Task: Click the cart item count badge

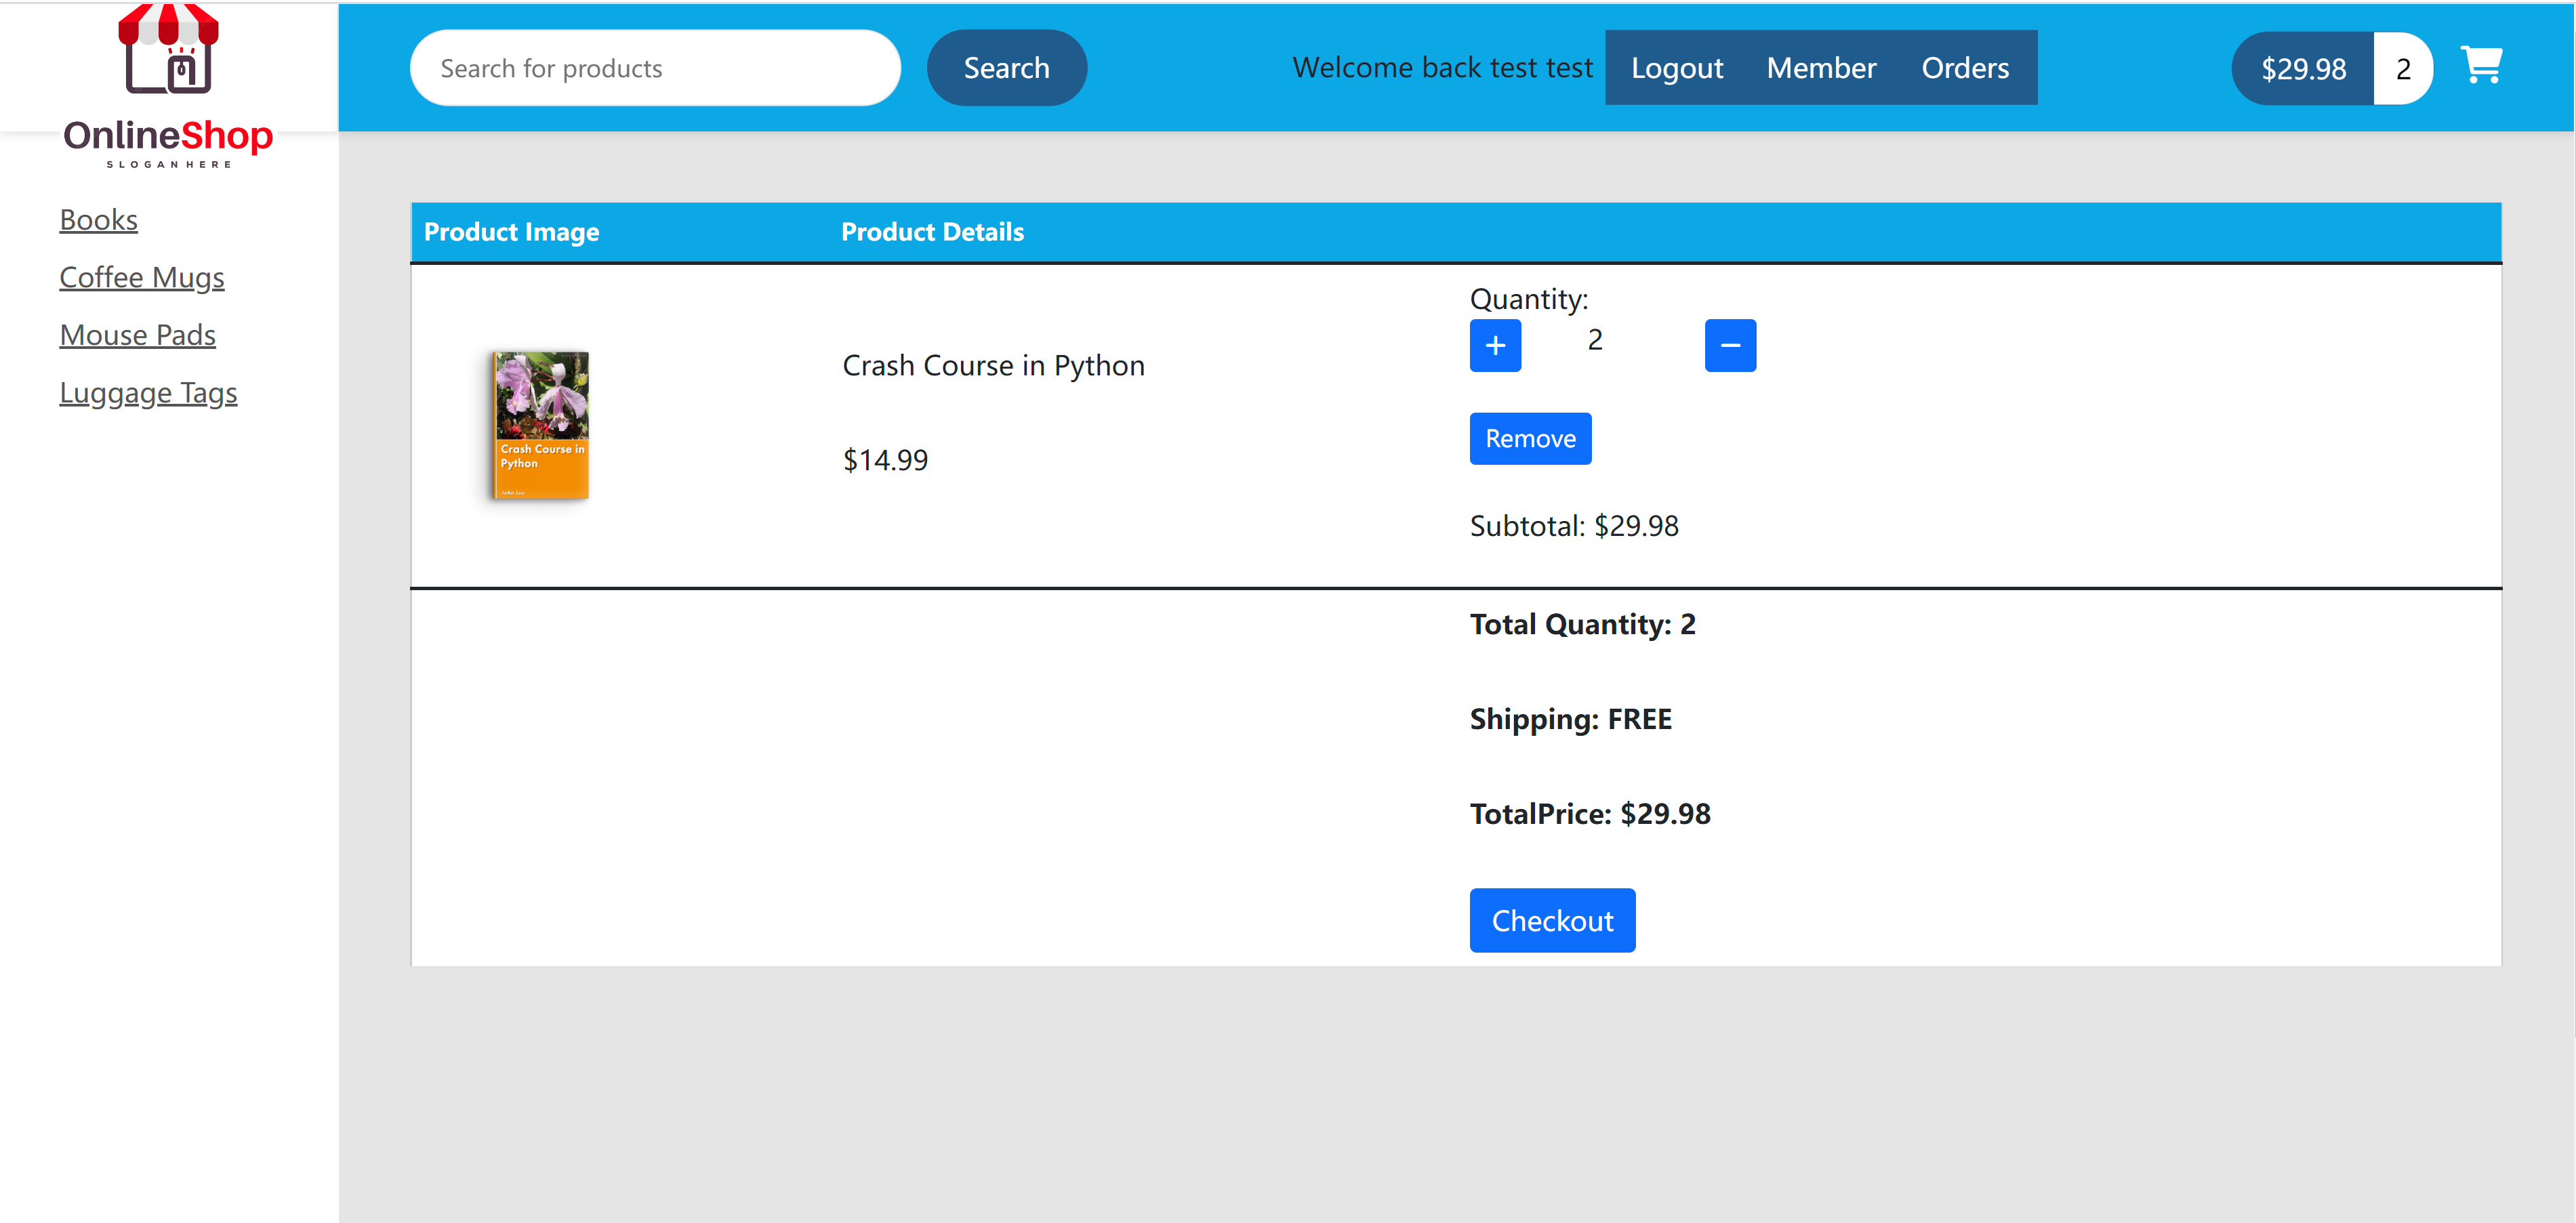Action: (2403, 68)
